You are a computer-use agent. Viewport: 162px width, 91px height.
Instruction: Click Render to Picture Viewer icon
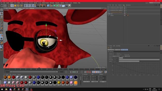click(x=41, y=6)
